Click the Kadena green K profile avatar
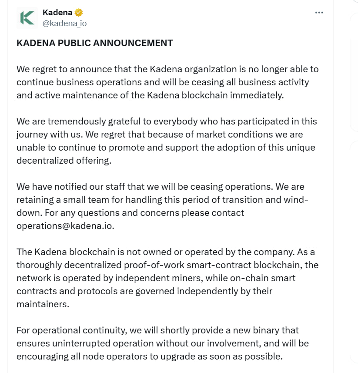Viewport: 358px width, 373px height. [27, 18]
